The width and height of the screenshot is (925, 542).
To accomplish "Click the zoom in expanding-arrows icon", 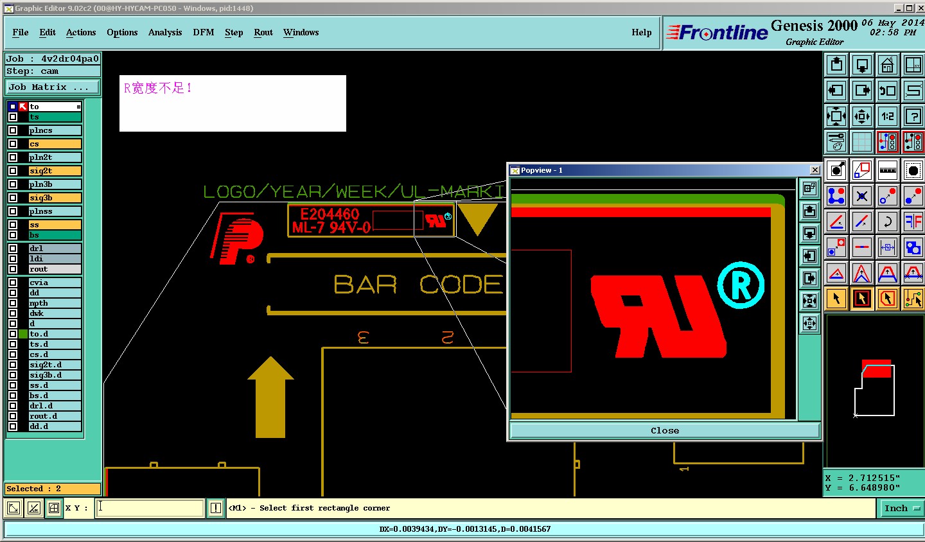I will tap(836, 116).
